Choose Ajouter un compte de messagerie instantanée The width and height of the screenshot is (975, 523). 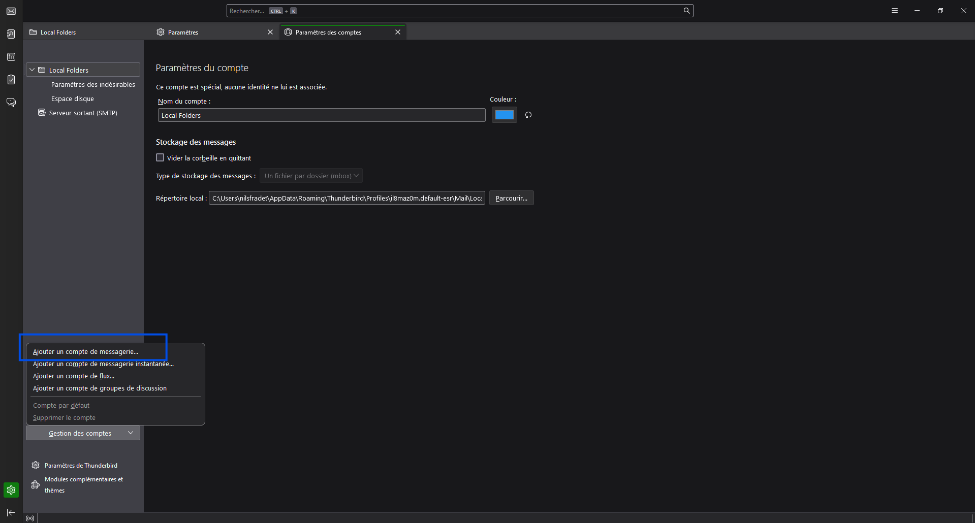coord(115,364)
